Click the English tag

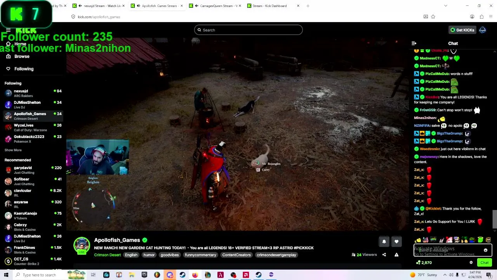tap(131, 255)
